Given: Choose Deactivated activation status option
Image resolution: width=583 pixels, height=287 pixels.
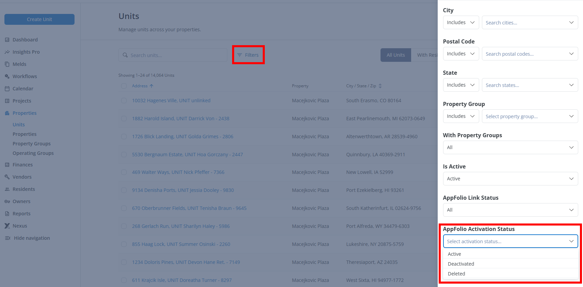Looking at the screenshot, I should (511, 264).
